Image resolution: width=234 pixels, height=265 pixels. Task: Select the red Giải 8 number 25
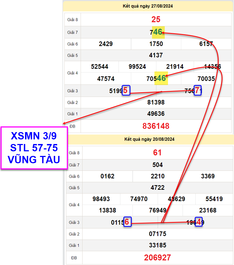156,19
